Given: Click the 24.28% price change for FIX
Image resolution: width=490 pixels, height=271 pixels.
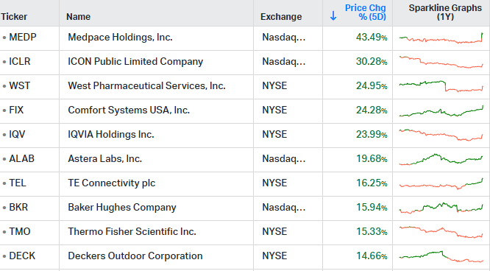Looking at the screenshot, I should [372, 110].
